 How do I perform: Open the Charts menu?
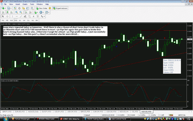click(x=25, y=4)
